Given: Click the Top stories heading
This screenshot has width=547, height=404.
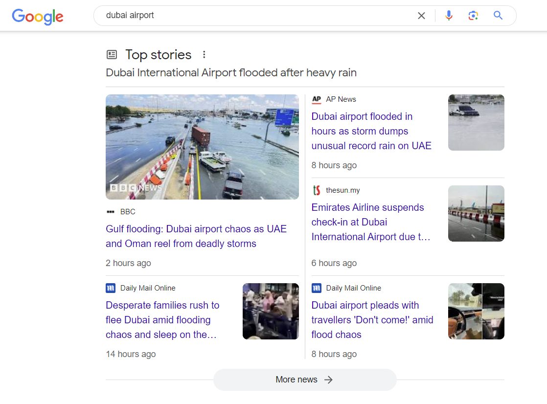Looking at the screenshot, I should click(159, 54).
